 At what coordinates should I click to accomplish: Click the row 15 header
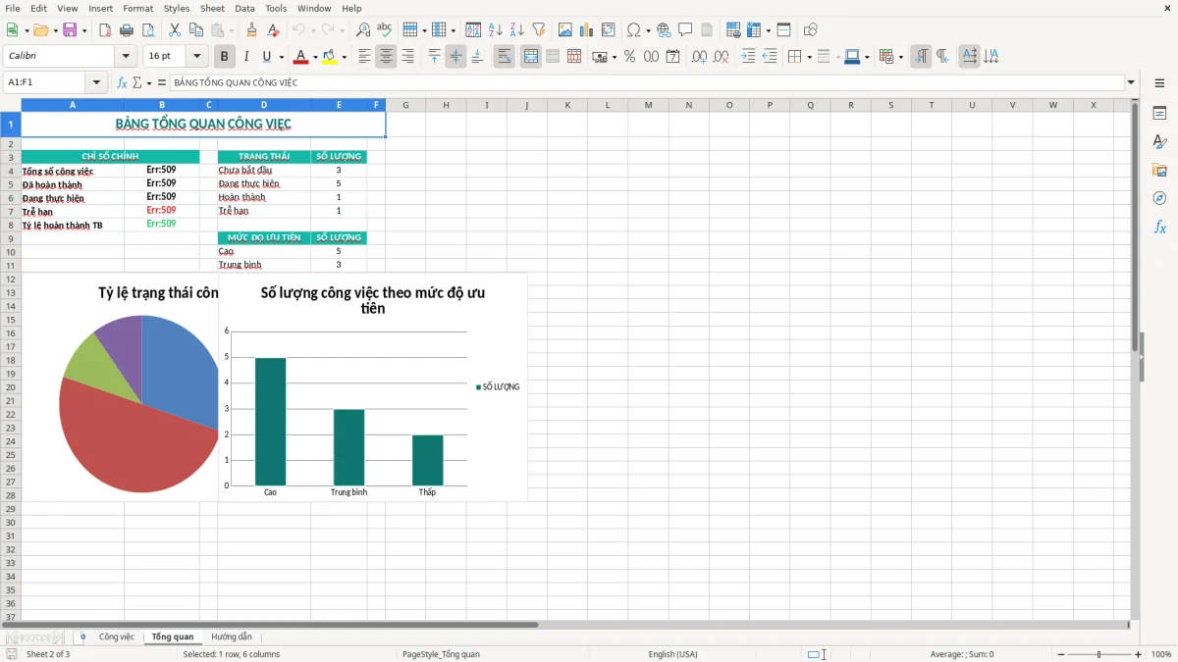(11, 320)
